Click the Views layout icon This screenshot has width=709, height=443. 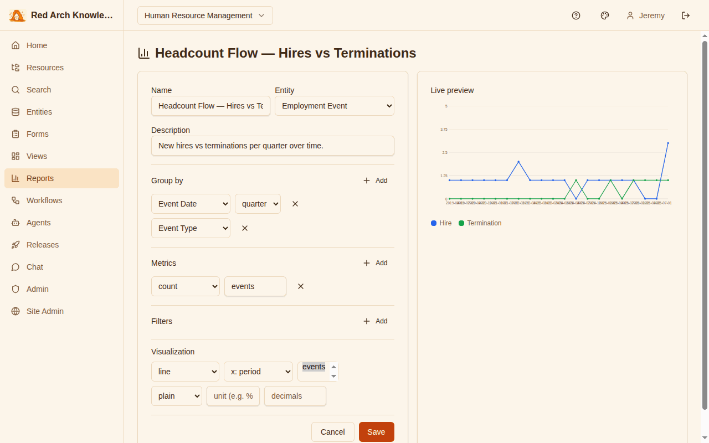click(x=16, y=156)
